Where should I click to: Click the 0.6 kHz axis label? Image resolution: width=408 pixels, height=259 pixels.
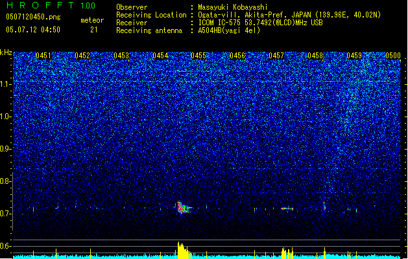point(5,246)
